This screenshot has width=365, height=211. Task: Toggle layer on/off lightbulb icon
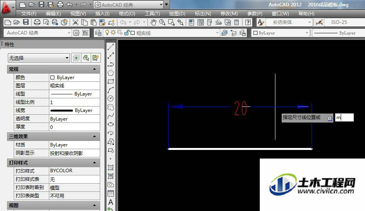(107, 33)
